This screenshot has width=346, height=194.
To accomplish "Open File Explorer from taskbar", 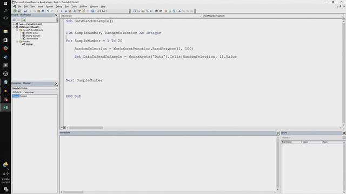I will pos(5,31).
